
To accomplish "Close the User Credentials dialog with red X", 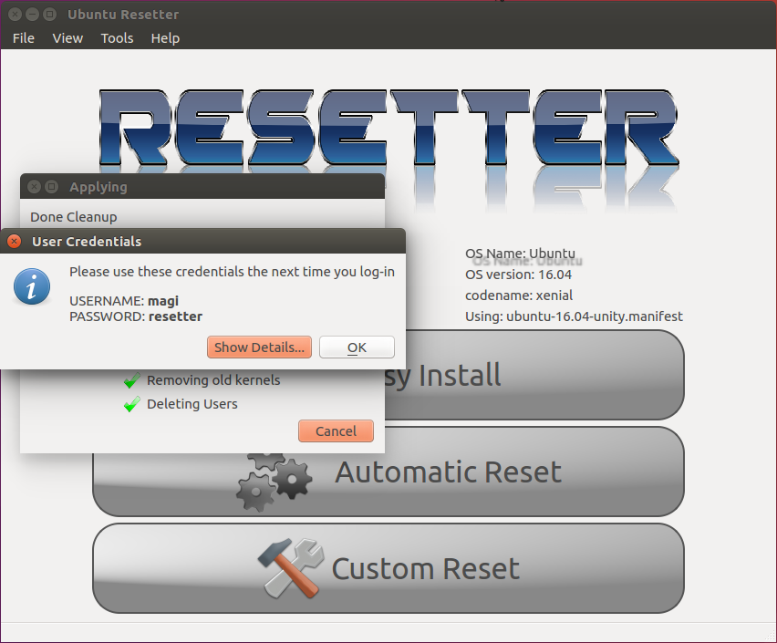I will (x=15, y=242).
